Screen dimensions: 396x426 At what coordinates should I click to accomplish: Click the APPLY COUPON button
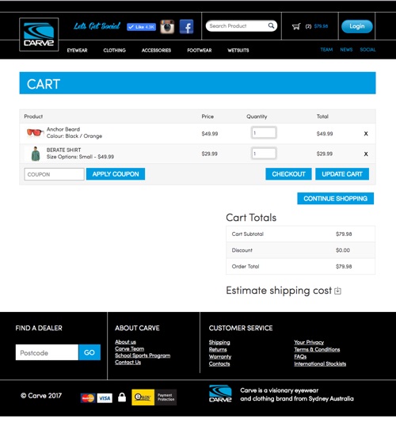tap(116, 174)
